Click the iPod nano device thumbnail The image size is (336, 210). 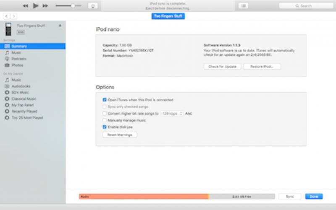pyautogui.click(x=8, y=29)
